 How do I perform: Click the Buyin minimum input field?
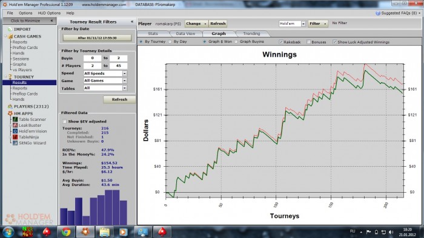[x=92, y=58]
